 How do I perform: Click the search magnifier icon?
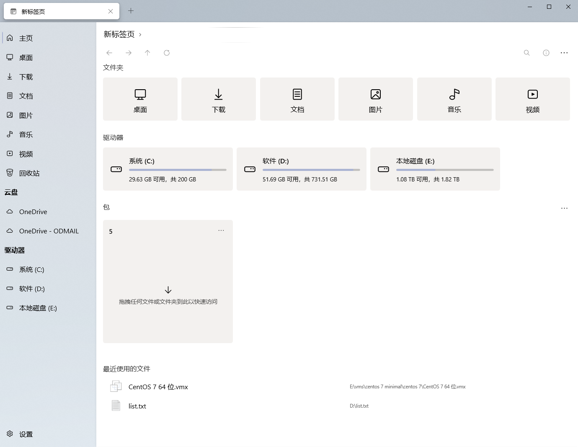coord(527,53)
